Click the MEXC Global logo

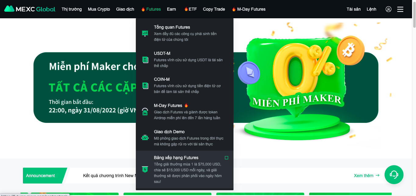pyautogui.click(x=30, y=9)
